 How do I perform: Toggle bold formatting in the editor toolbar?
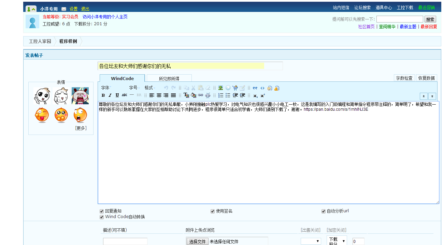pyautogui.click(x=103, y=95)
